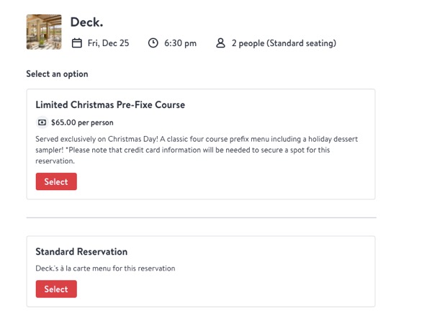
Task: Click inside the Standard Reservation card area
Action: 201,271
